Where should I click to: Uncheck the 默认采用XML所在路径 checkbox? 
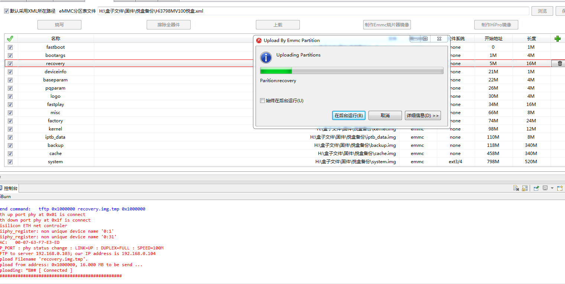point(6,11)
